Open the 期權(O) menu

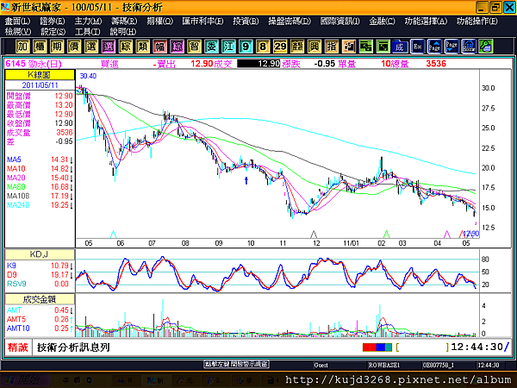tap(160, 22)
